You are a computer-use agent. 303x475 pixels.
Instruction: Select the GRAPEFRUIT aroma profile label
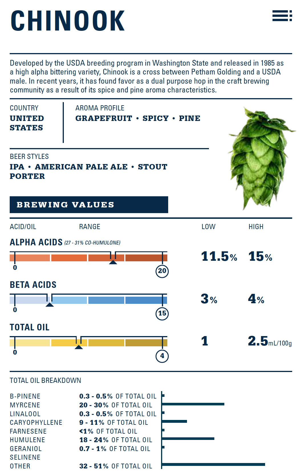104,118
